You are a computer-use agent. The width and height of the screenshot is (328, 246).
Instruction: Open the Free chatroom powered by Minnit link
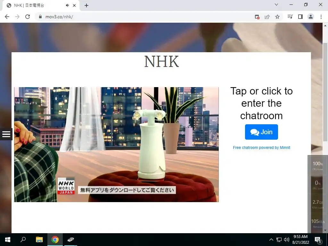tap(261, 148)
